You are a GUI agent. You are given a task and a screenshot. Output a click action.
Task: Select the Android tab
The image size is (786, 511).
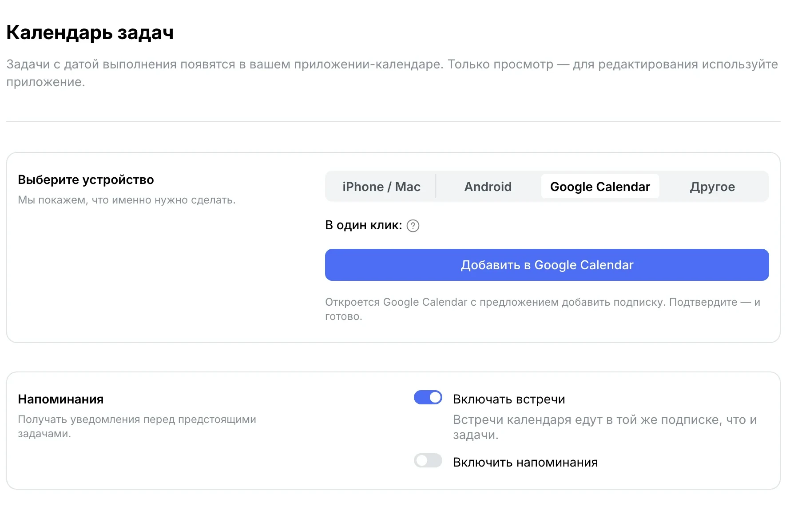tap(488, 187)
